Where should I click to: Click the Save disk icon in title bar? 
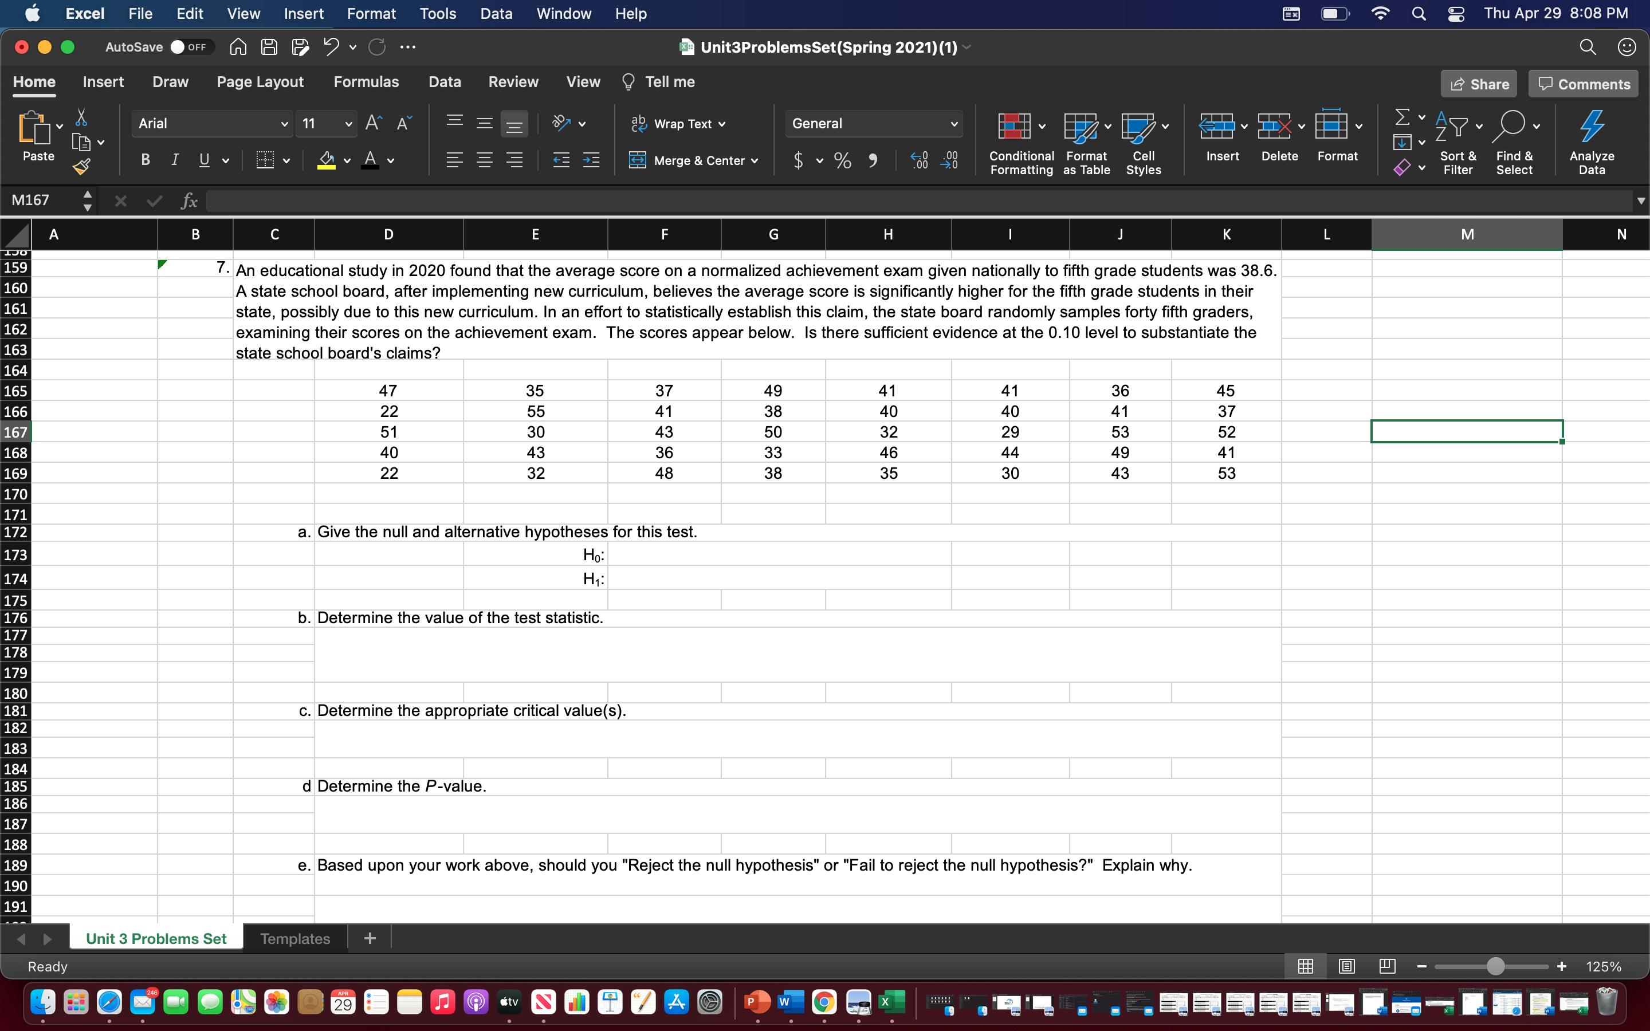click(x=269, y=47)
